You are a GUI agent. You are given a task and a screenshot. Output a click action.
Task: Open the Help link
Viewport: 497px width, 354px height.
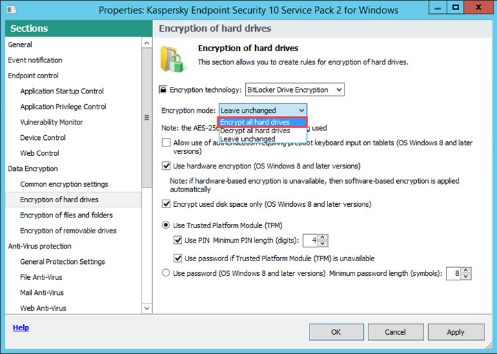[x=21, y=327]
